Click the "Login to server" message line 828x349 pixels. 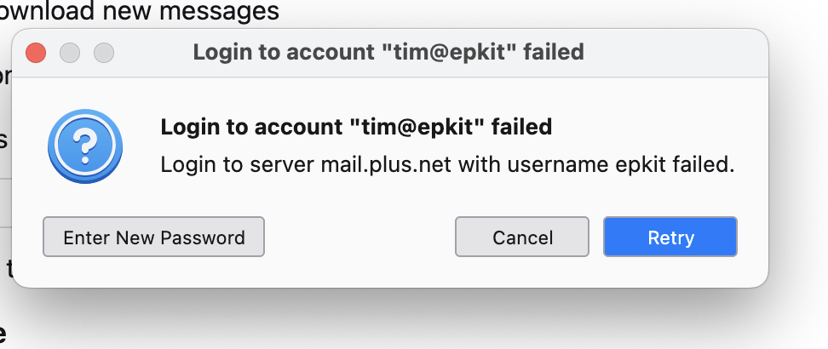coord(447,165)
